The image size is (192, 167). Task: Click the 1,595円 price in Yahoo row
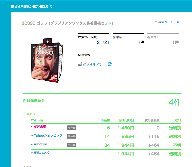tap(126, 137)
